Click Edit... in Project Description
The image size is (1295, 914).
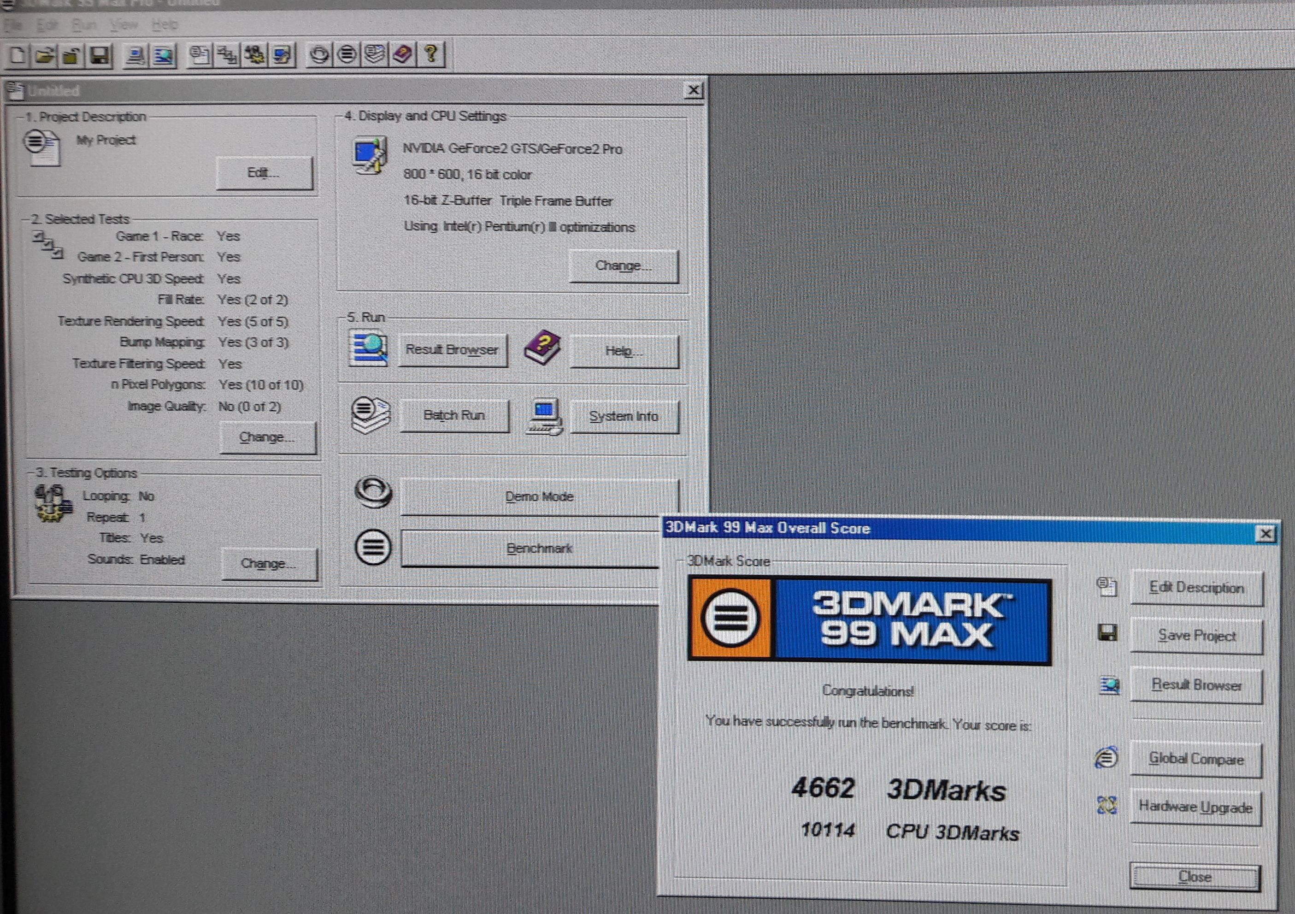[264, 173]
